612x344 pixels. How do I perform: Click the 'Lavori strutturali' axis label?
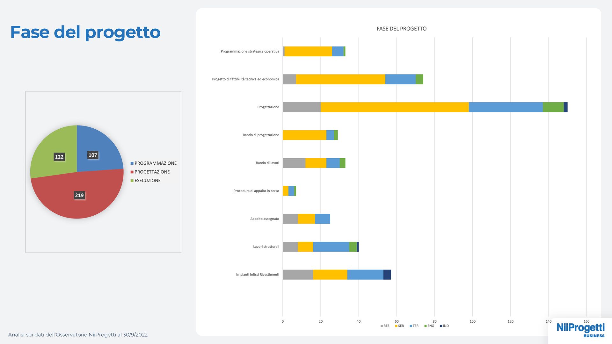(266, 247)
